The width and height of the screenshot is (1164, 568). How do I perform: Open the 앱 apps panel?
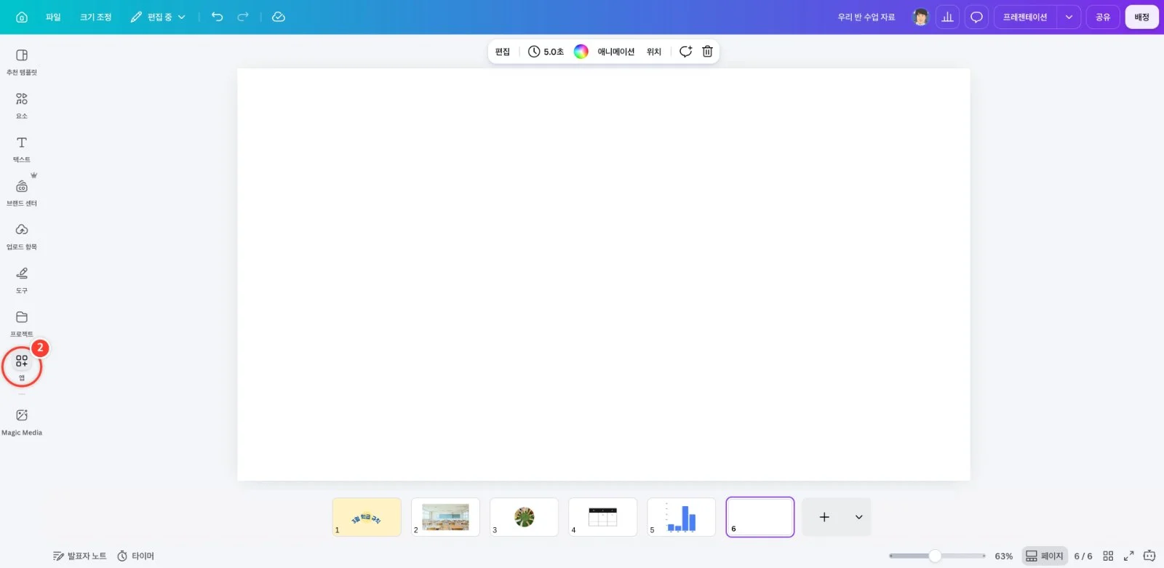[22, 367]
